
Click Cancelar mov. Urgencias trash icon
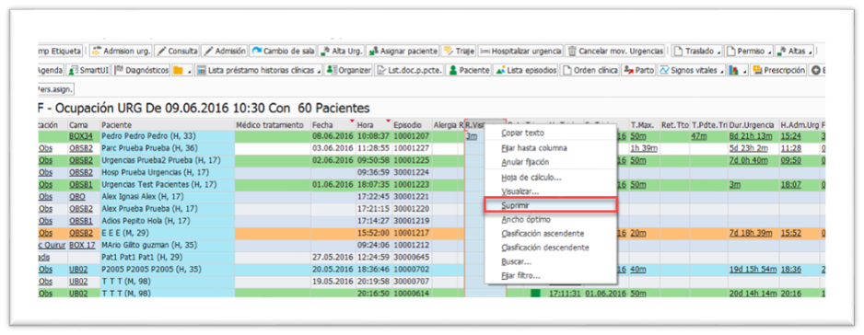pos(573,52)
